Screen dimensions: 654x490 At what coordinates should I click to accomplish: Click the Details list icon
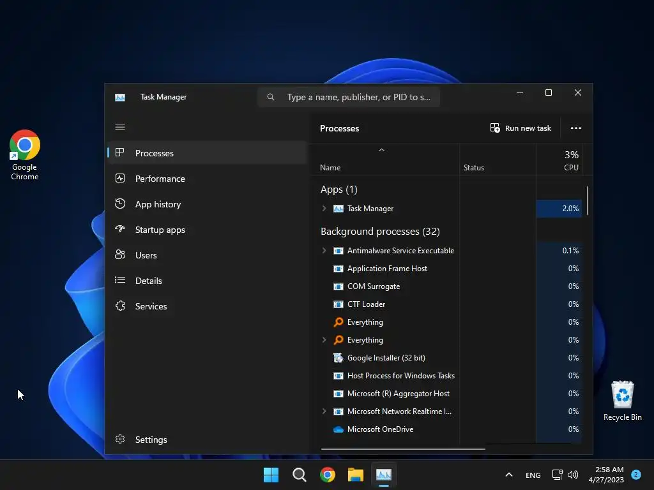coord(120,280)
